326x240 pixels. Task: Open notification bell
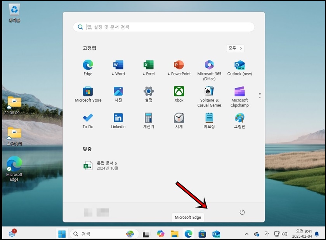click(x=317, y=234)
